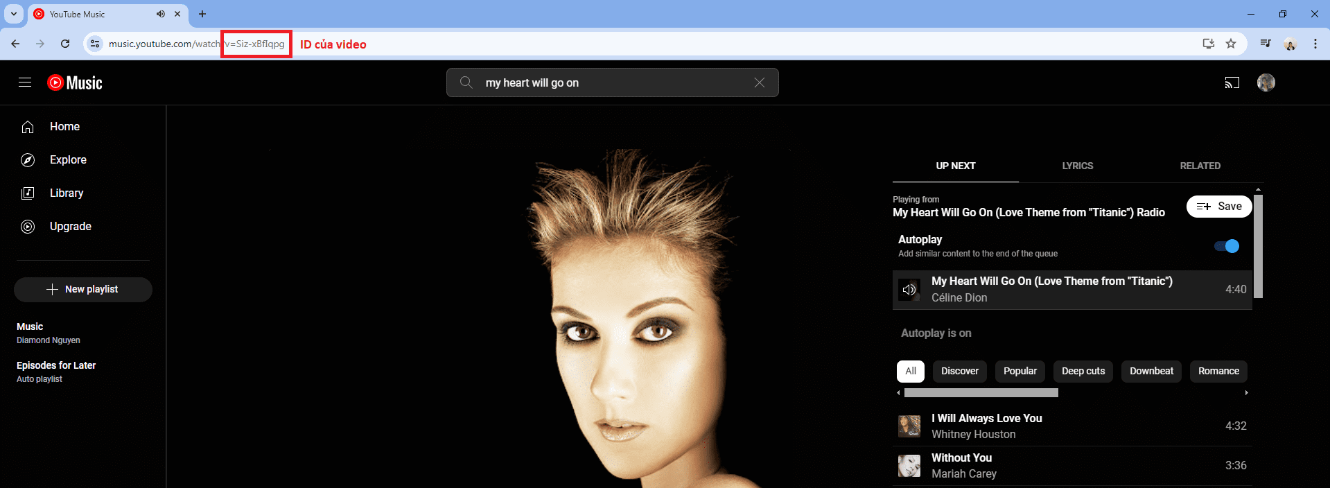This screenshot has height=488, width=1330.
Task: Switch to the UP NEXT tab
Action: pos(955,166)
